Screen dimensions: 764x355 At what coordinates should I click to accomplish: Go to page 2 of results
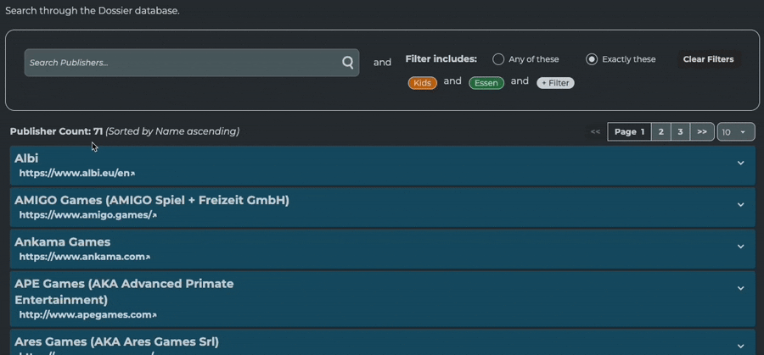pyautogui.click(x=660, y=132)
